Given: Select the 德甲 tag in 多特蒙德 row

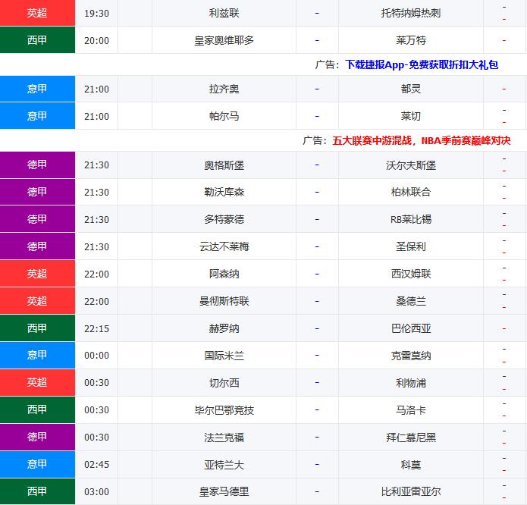Looking at the screenshot, I should coord(37,219).
